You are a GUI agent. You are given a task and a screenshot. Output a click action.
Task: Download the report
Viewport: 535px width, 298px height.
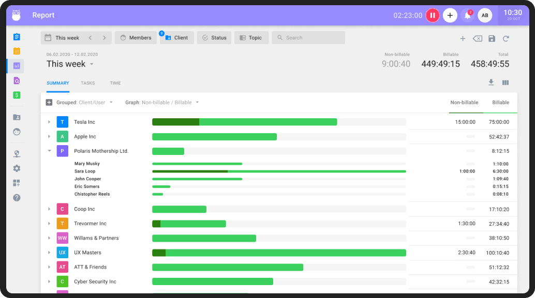click(x=491, y=83)
